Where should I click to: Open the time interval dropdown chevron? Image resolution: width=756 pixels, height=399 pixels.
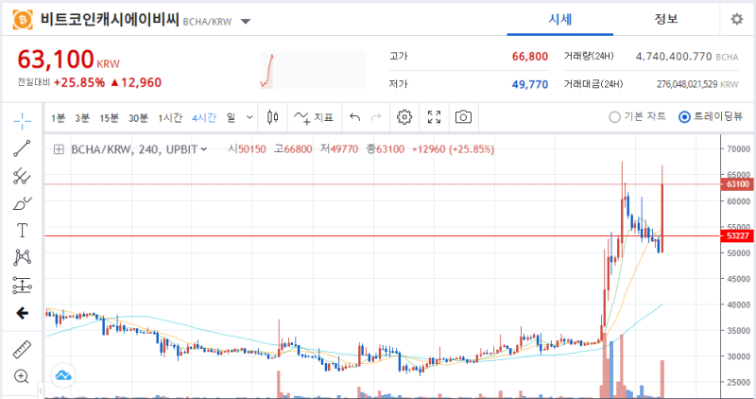249,117
